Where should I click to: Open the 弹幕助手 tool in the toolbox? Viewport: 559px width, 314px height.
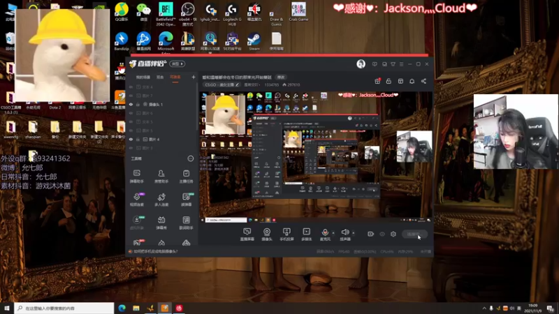pos(136,177)
